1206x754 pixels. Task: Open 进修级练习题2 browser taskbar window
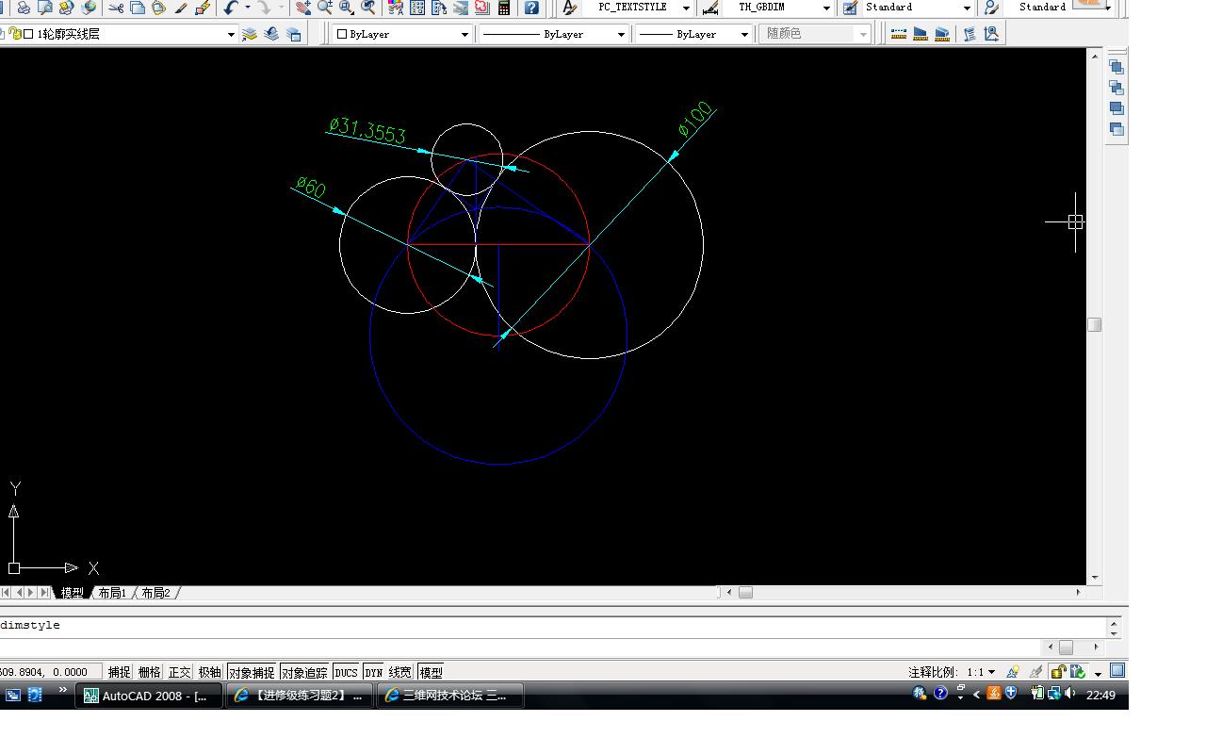(x=301, y=696)
